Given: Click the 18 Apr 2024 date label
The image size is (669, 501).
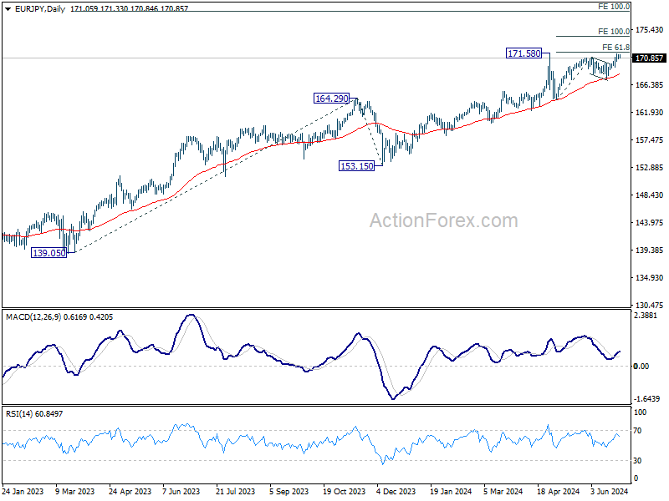Looking at the screenshot, I should [x=558, y=491].
